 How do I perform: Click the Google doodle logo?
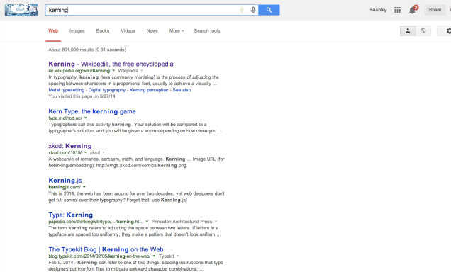[x=21, y=10]
